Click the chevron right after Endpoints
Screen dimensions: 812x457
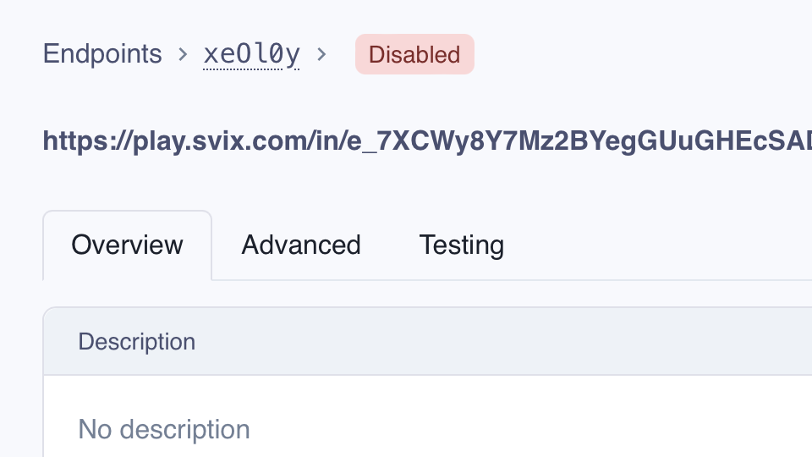tap(183, 55)
